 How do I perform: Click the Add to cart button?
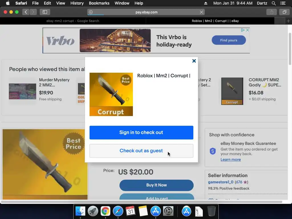click(x=157, y=197)
